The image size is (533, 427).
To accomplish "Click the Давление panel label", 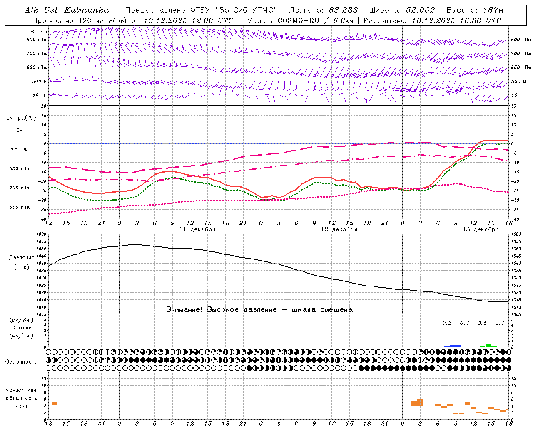I will point(21,258).
